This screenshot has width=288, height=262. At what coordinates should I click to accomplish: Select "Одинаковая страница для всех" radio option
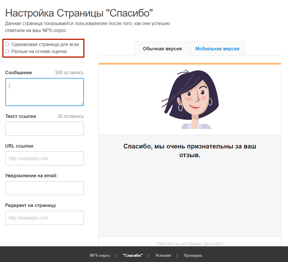tap(7, 45)
